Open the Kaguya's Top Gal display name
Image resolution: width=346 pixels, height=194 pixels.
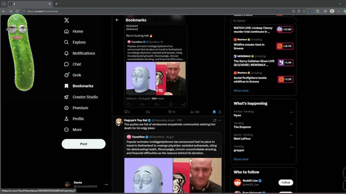[x=135, y=120]
